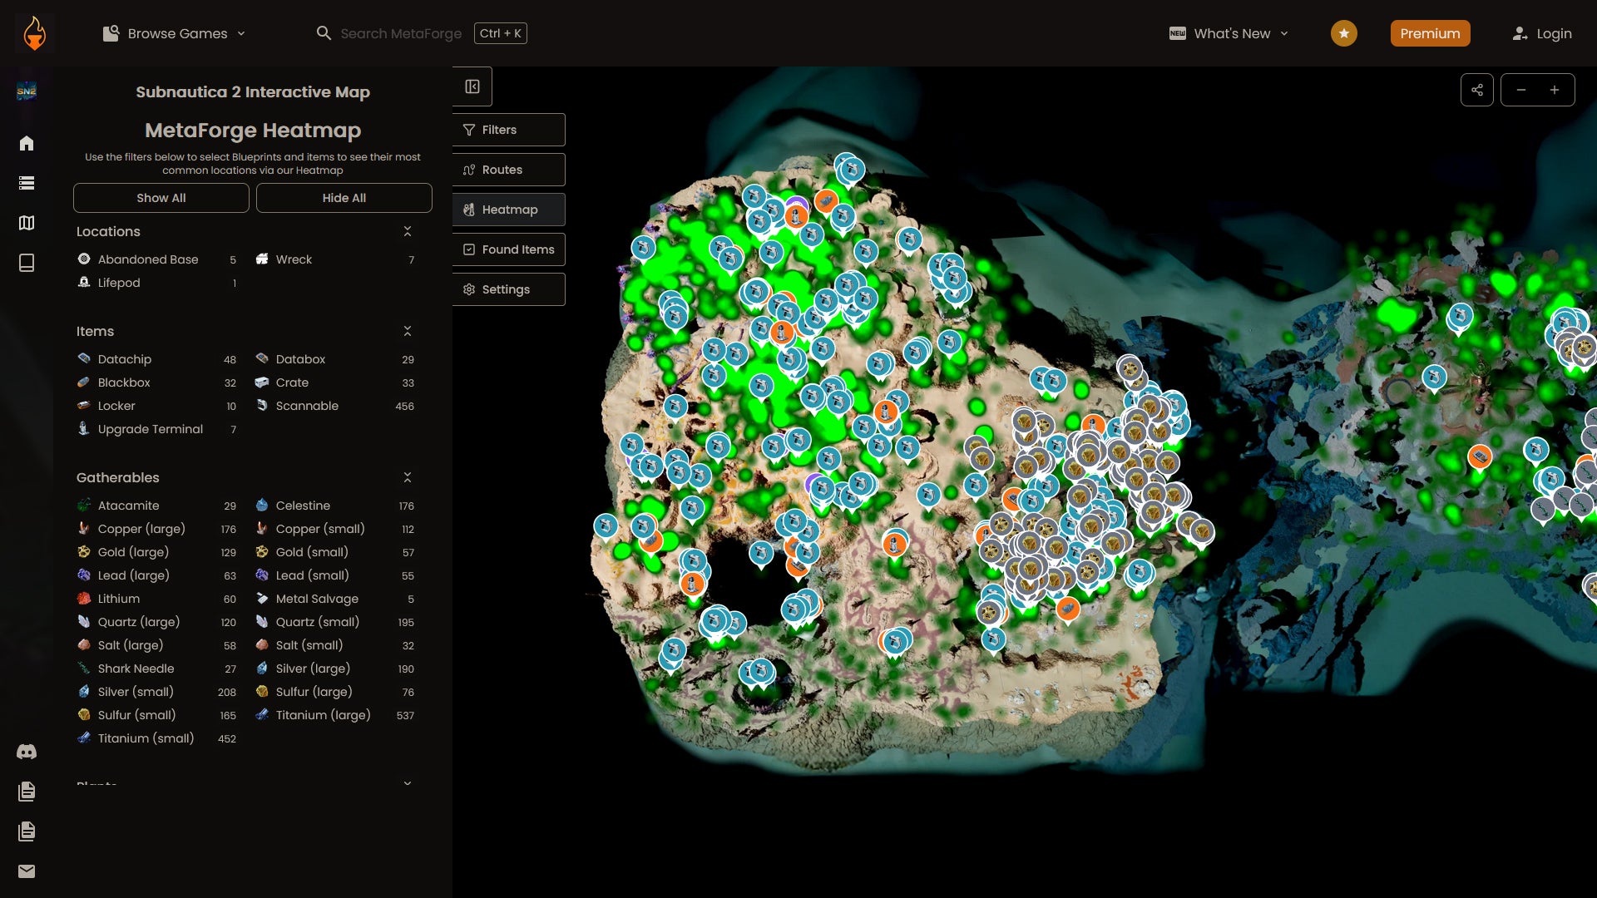The height and width of the screenshot is (898, 1597).
Task: Toggle Titanium (large) gatherable filter
Action: pos(336,715)
